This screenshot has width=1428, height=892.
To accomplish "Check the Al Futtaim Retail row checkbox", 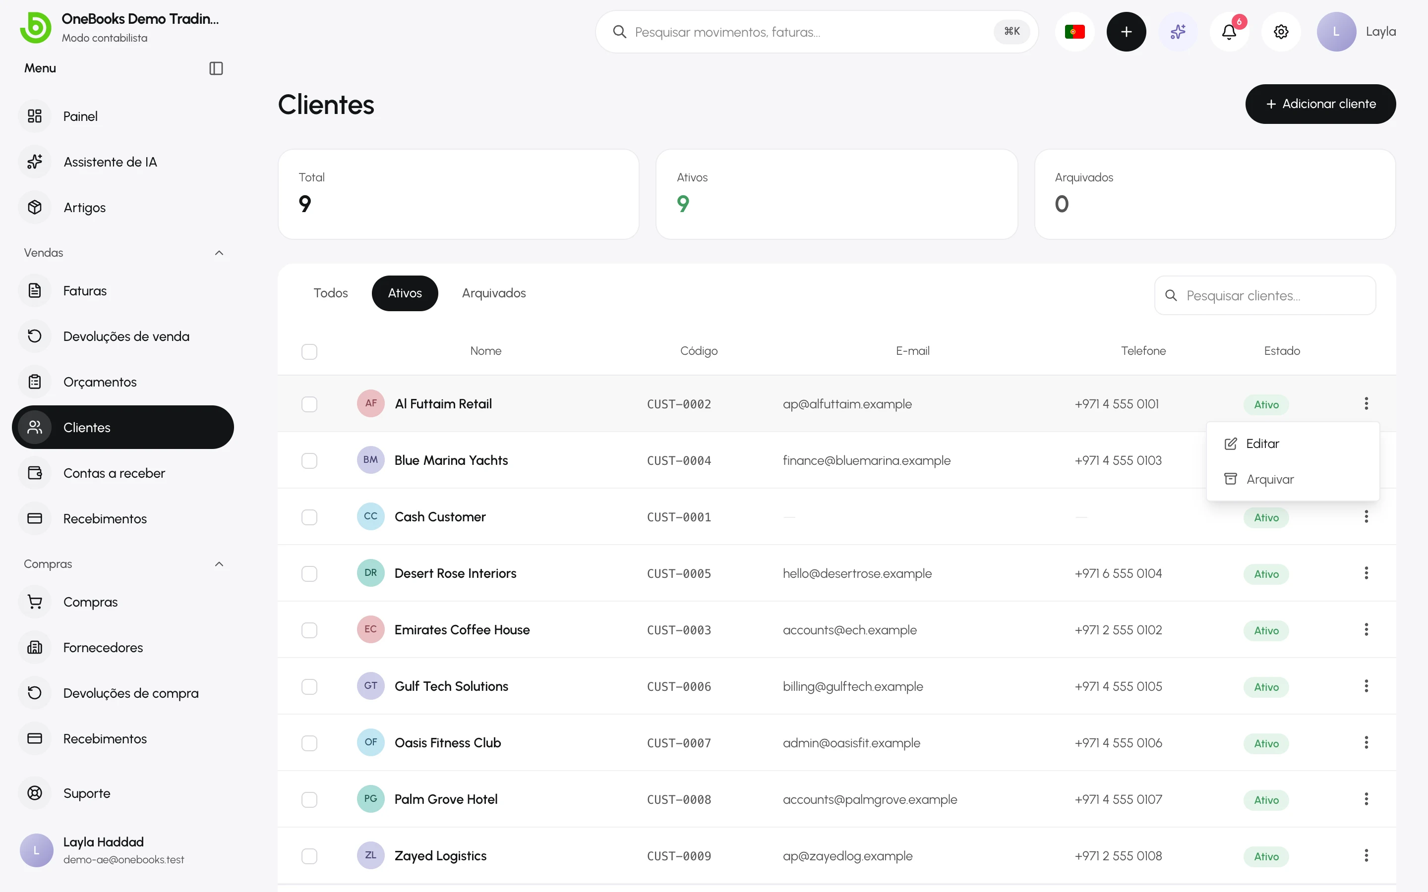I will [309, 404].
